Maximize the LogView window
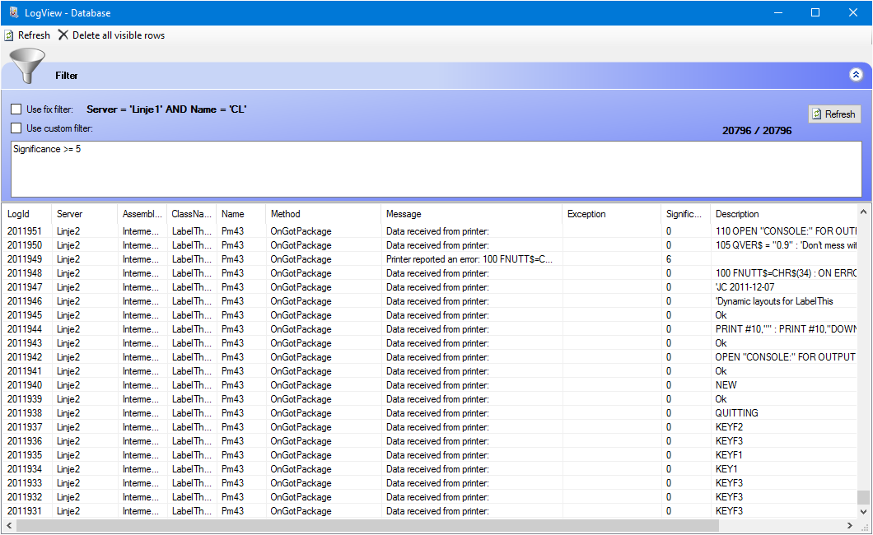 815,12
